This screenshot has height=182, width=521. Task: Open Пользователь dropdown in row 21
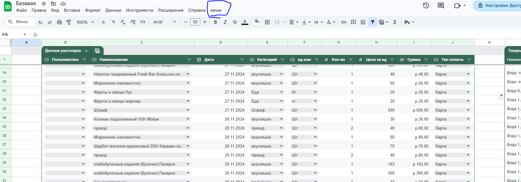[x=83, y=92]
